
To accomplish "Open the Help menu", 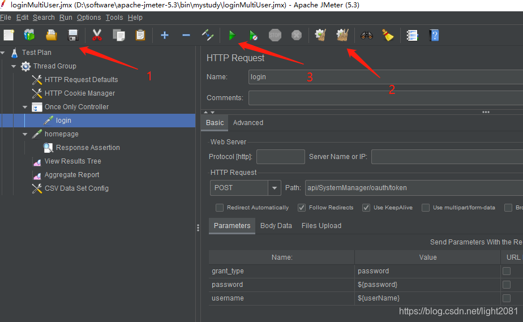I will (135, 18).
